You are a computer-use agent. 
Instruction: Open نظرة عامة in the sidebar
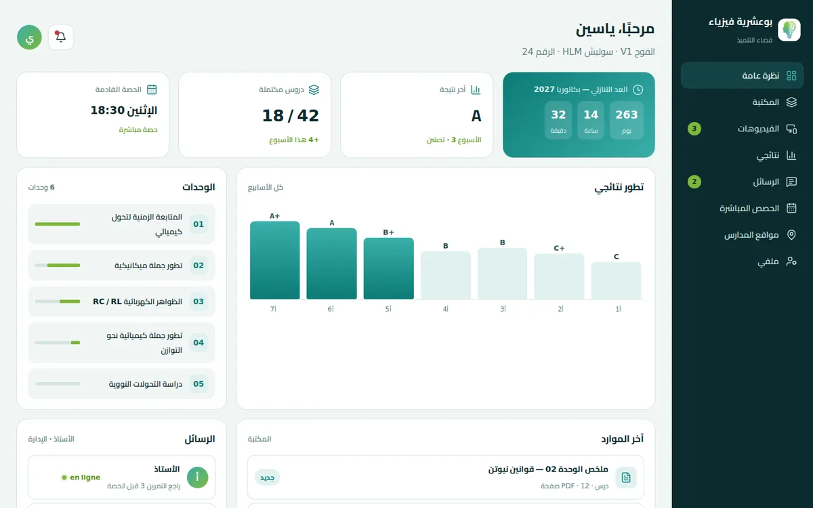(742, 76)
